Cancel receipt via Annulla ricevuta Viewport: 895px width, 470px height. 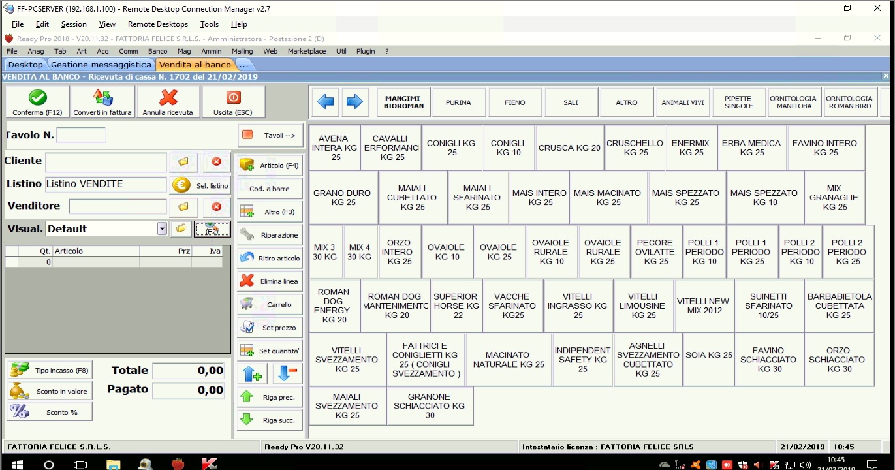coord(168,102)
